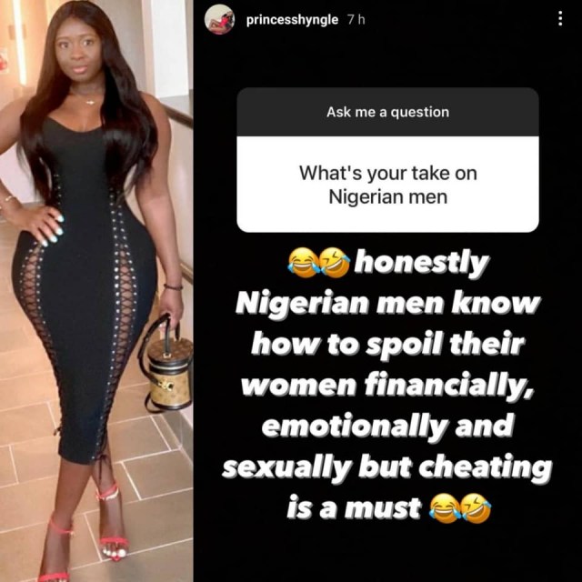Click the '7 h' story timestamp
The height and width of the screenshot is (582, 582).
coord(356,20)
